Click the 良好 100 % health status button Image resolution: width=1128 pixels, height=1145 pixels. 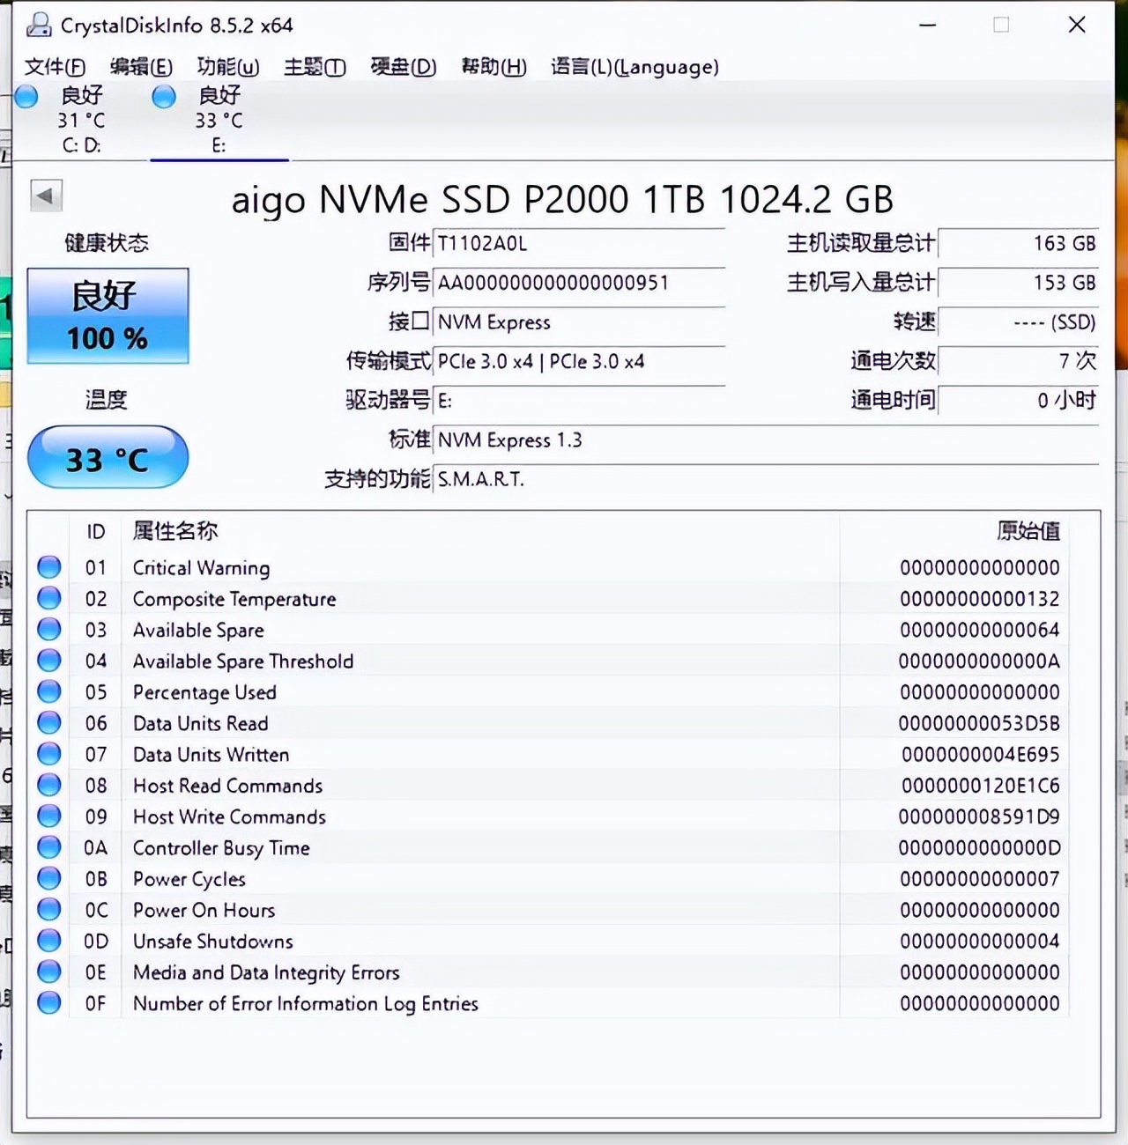pyautogui.click(x=108, y=316)
